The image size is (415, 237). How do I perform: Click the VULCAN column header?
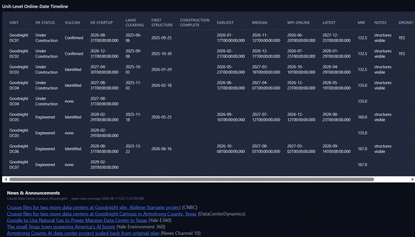coord(72,23)
